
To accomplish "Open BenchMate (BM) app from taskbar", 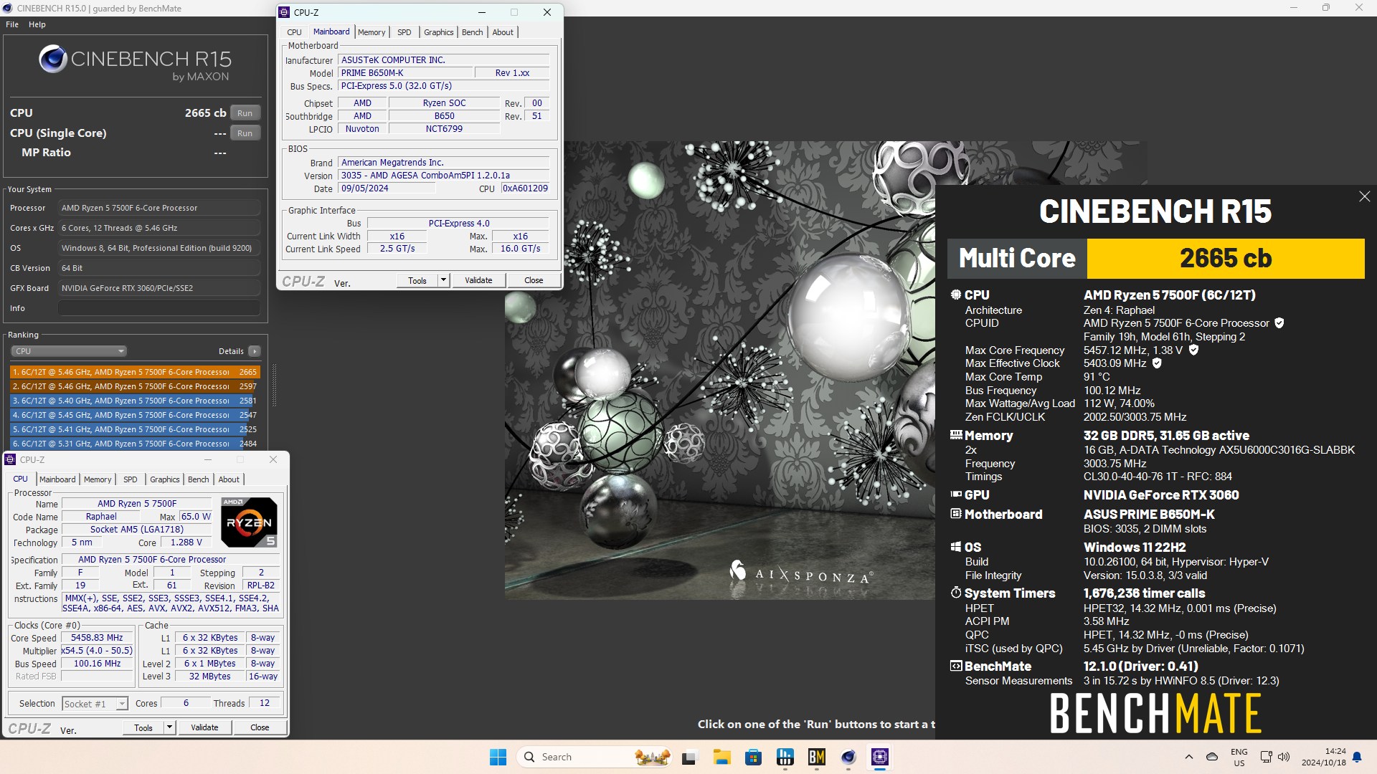I will point(817,757).
